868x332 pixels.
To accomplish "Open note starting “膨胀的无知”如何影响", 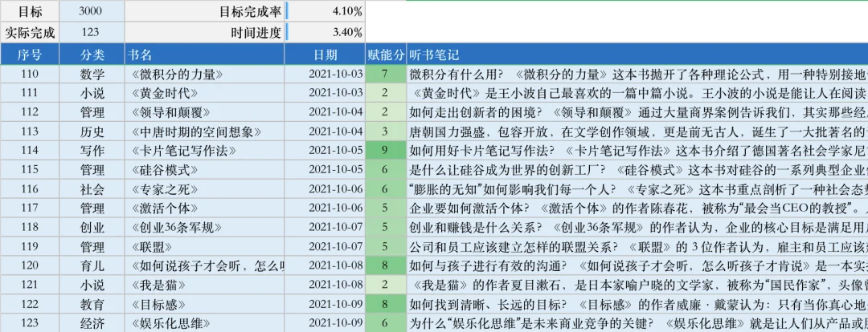I will [637, 189].
